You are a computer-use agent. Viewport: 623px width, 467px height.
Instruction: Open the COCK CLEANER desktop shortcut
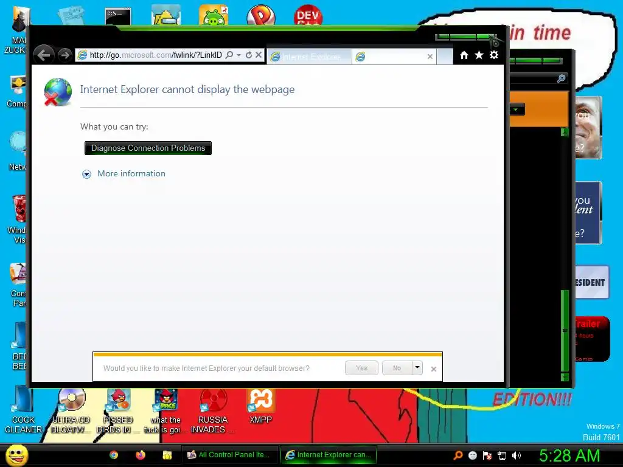pos(23,411)
